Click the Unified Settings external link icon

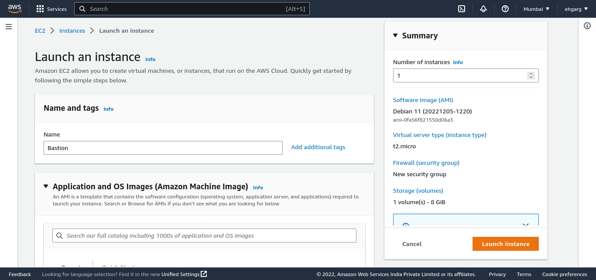204,274
